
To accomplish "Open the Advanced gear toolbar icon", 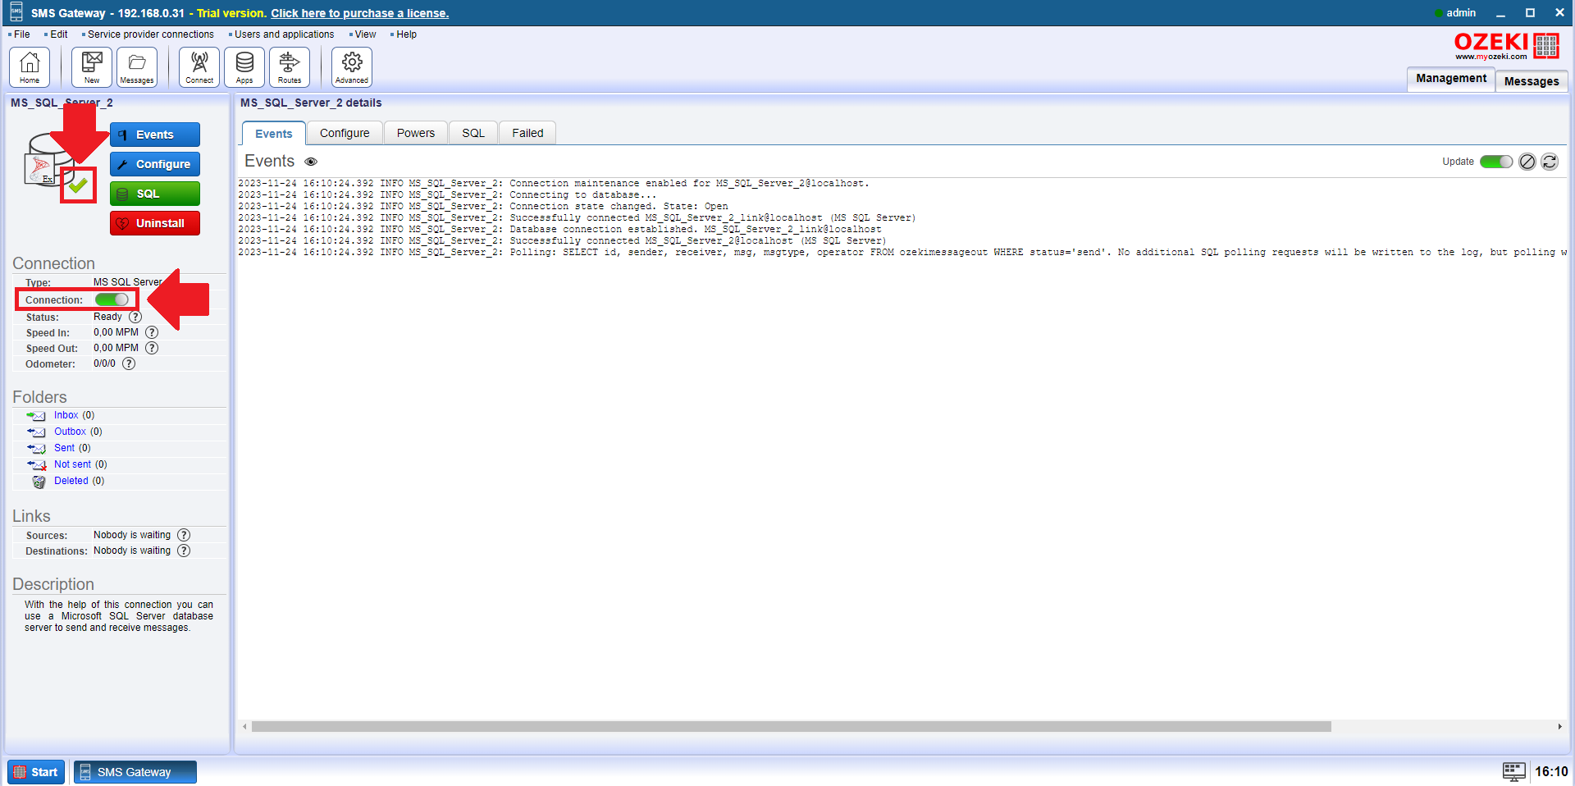I will click(352, 66).
